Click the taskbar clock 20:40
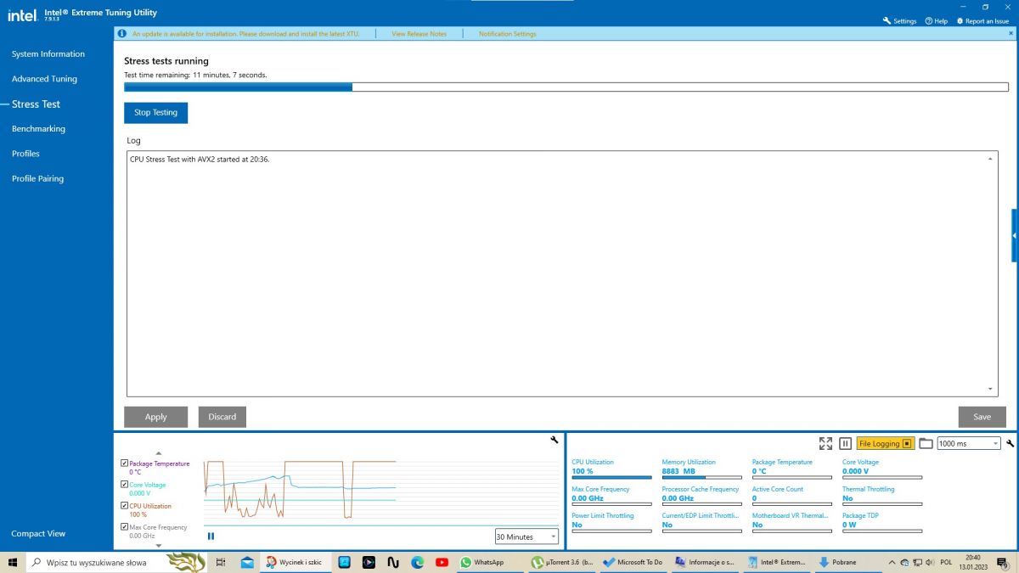 (x=972, y=562)
